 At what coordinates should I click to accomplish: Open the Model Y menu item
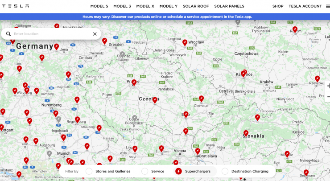pyautogui.click(x=168, y=6)
